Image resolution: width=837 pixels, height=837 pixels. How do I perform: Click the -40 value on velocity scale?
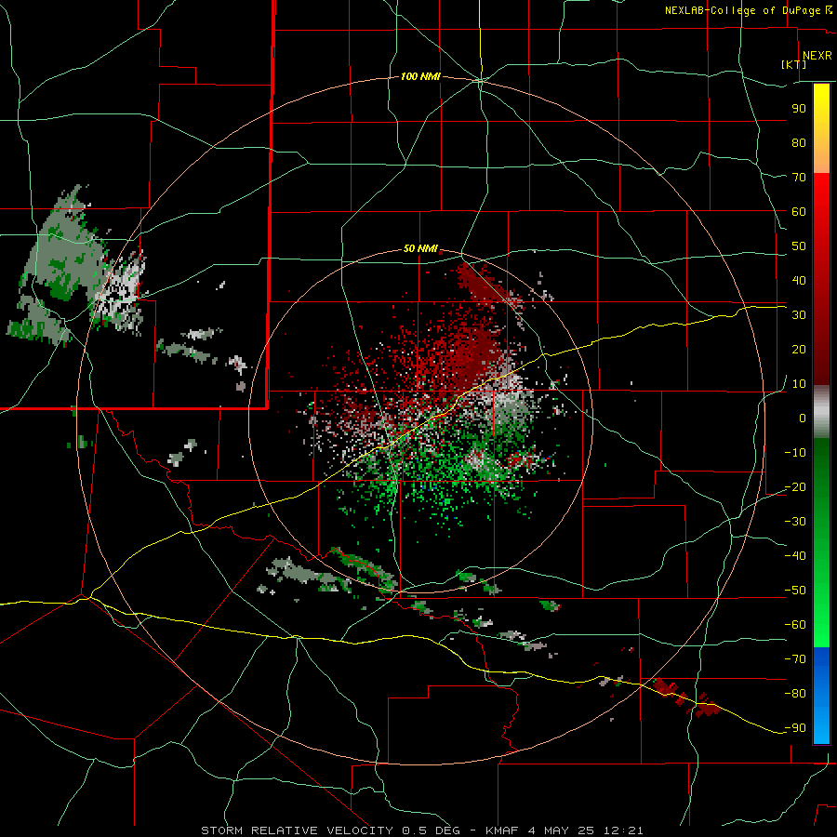click(x=795, y=556)
